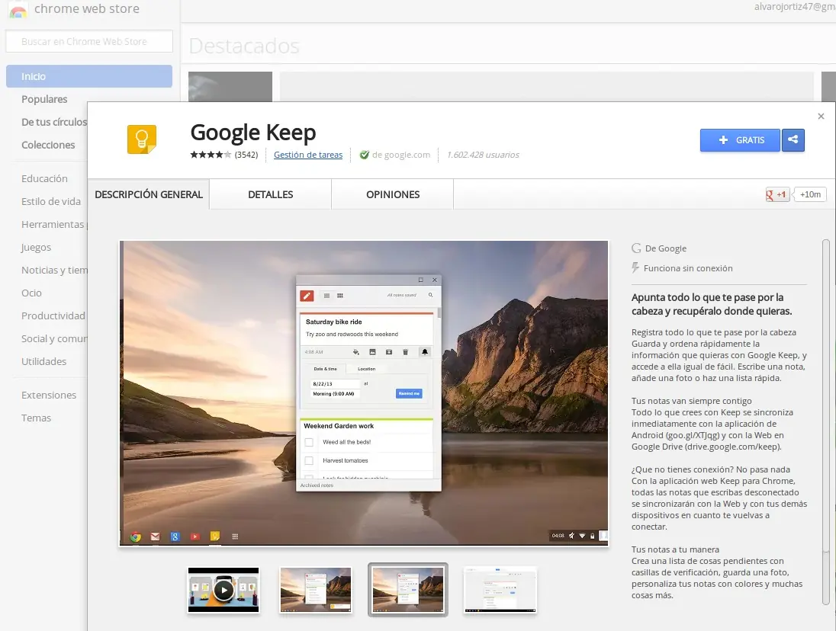836x631 pixels.
Task: Select the fourth screenshot thumbnail
Action: click(x=500, y=590)
